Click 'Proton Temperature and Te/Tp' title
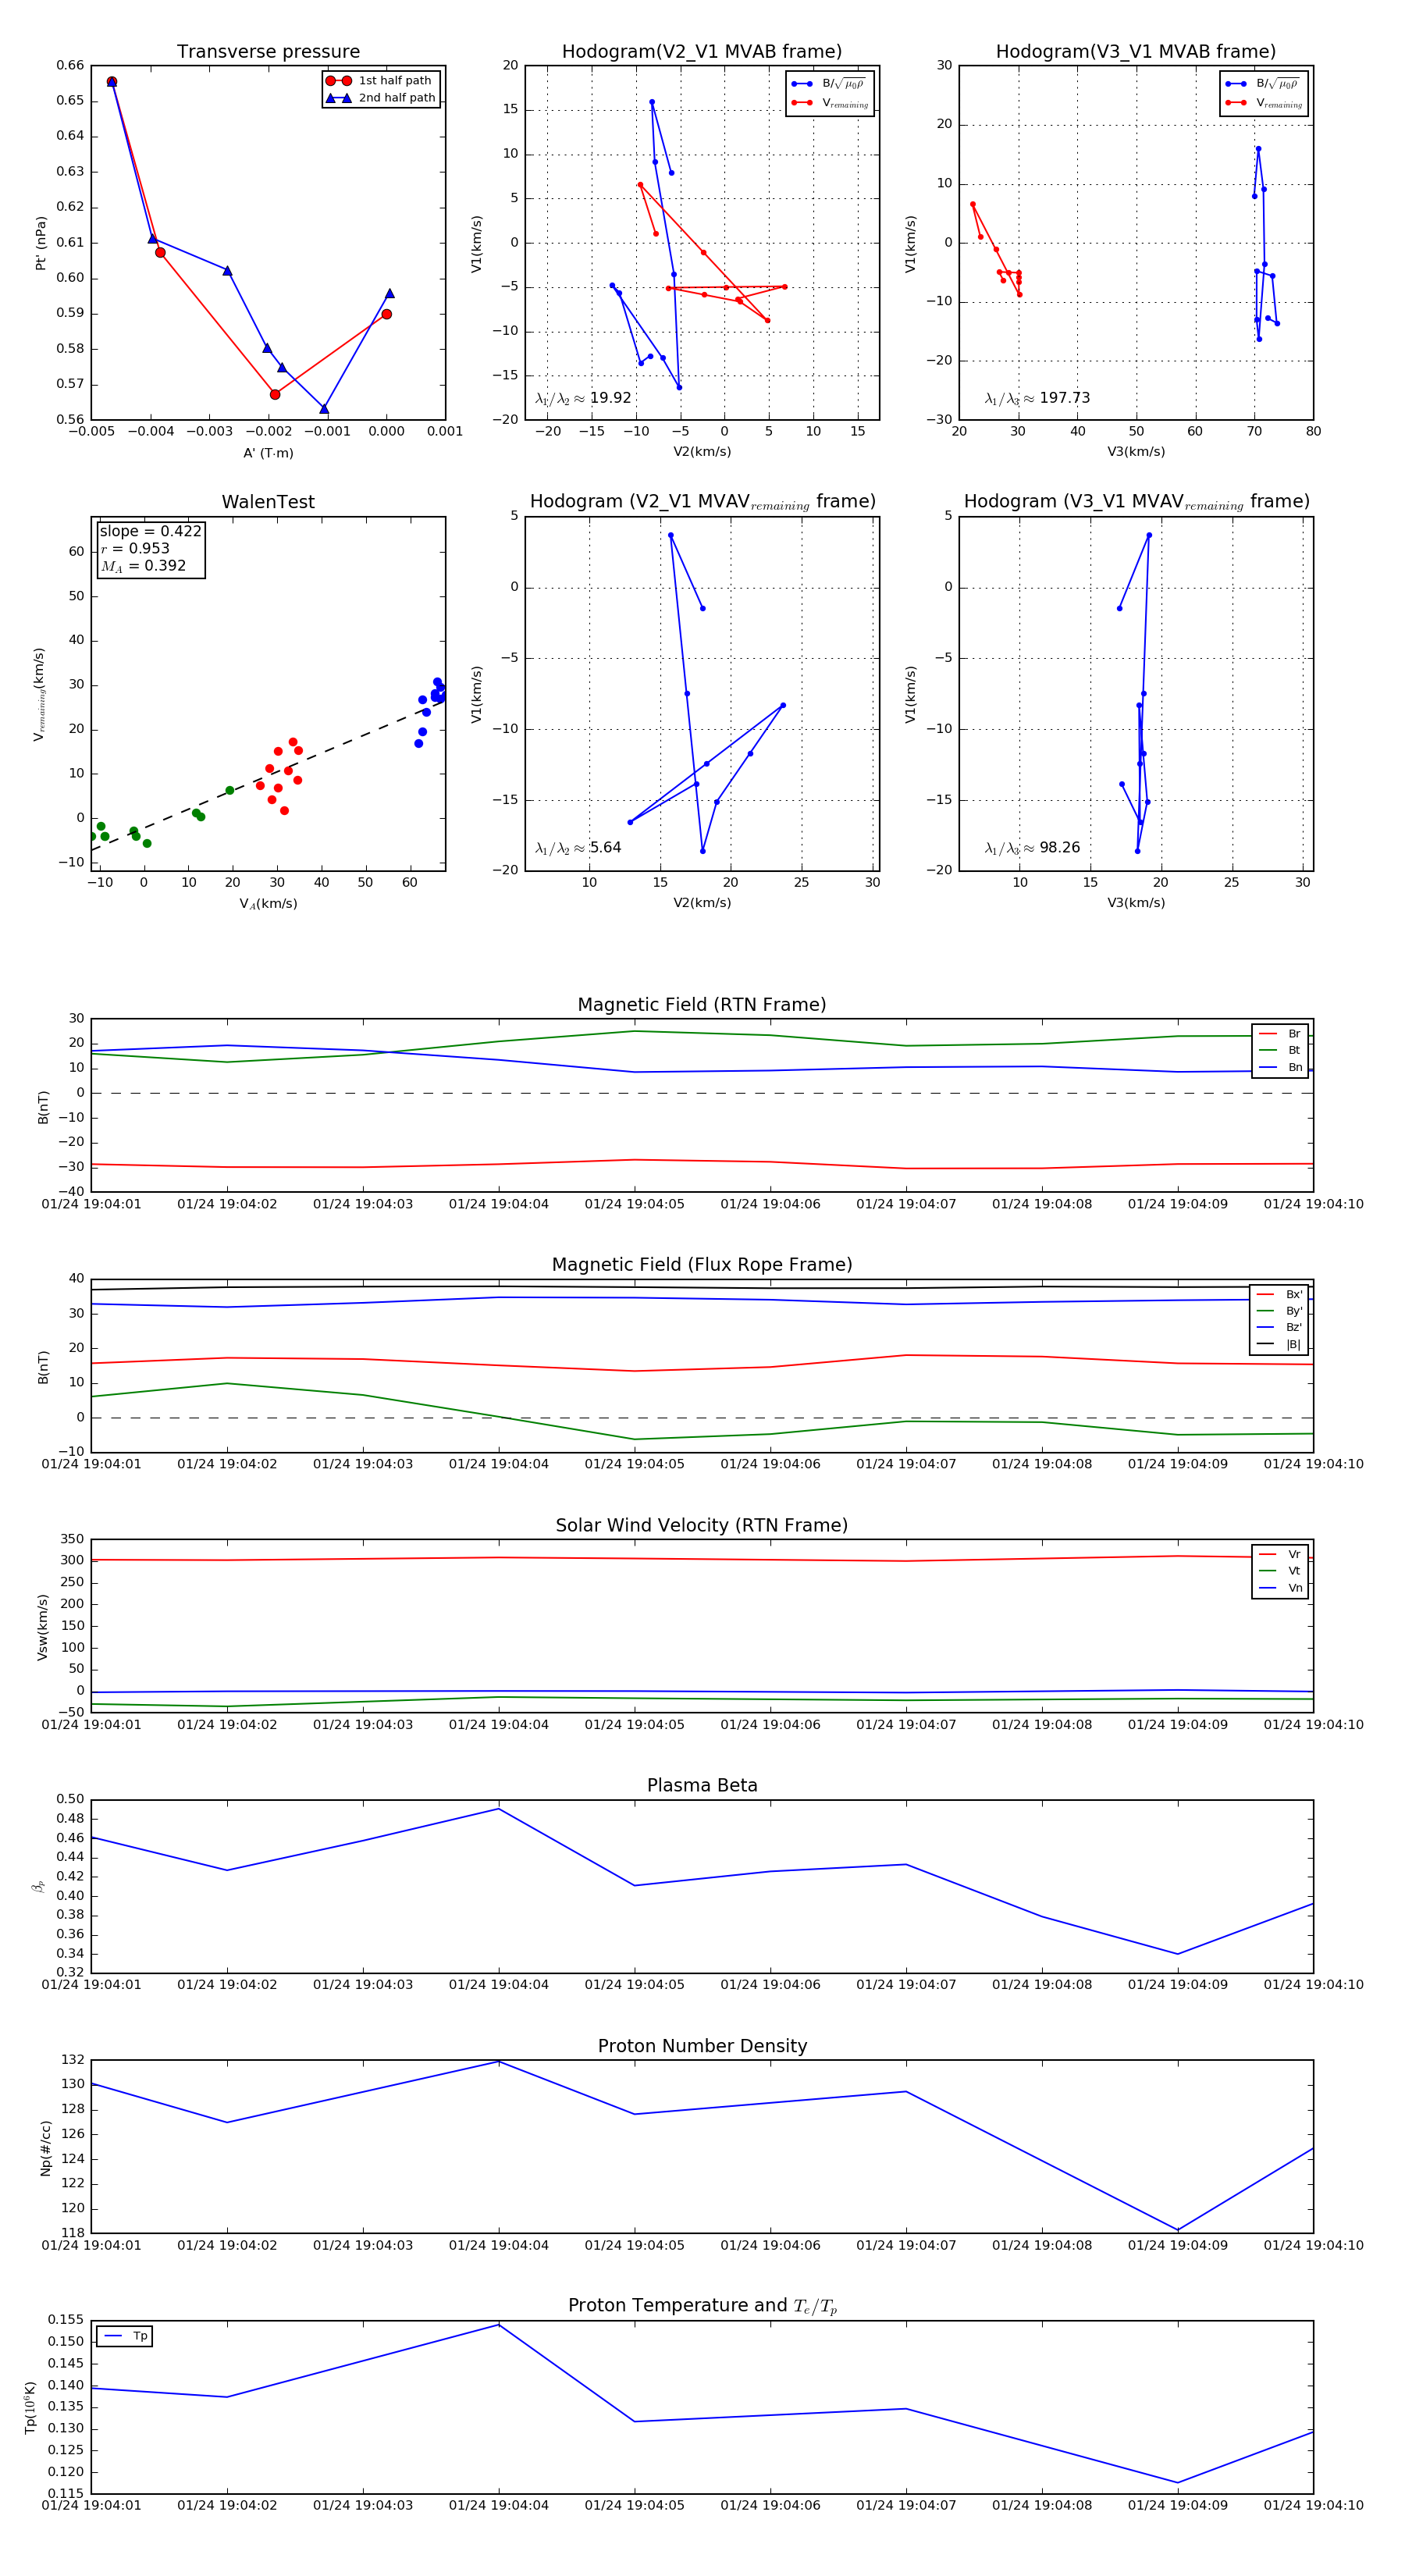 [x=702, y=2306]
